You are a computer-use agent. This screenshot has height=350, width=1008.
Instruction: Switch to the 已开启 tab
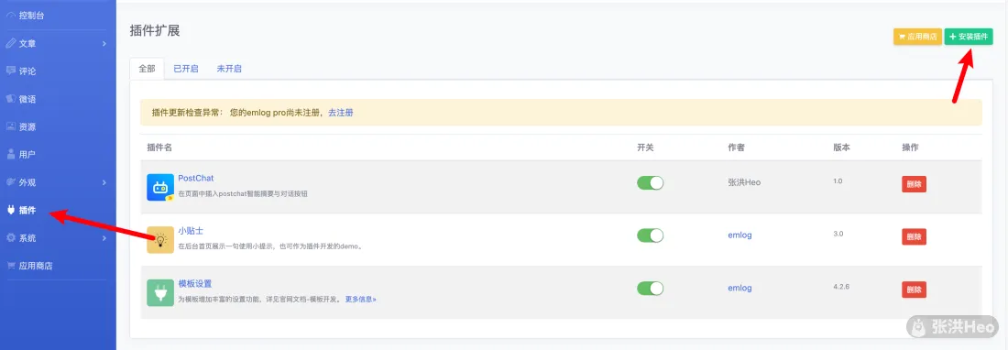coord(186,69)
